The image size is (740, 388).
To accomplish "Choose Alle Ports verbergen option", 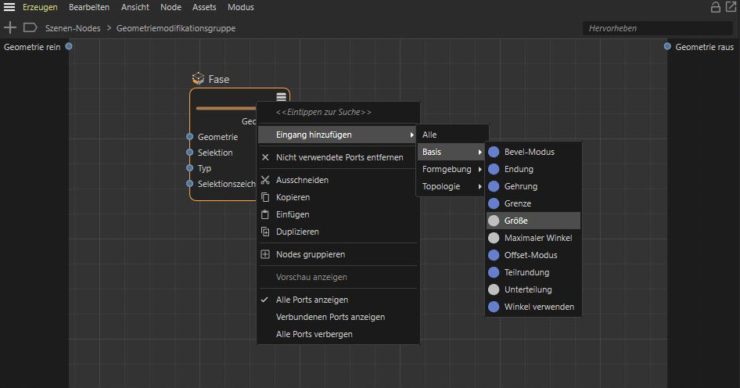I will click(314, 334).
